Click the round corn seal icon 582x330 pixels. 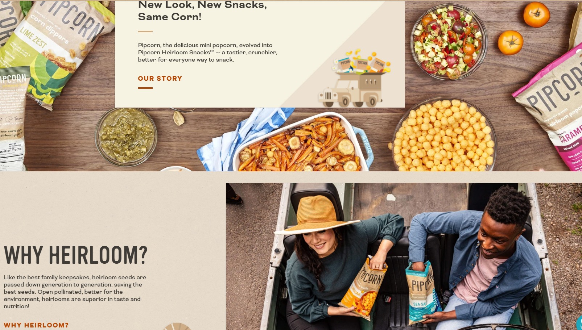point(177,326)
